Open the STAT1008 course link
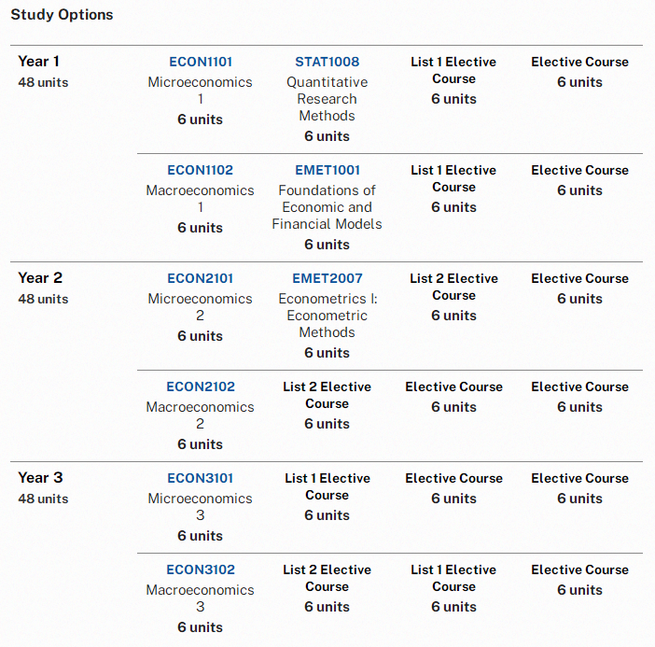 click(327, 62)
